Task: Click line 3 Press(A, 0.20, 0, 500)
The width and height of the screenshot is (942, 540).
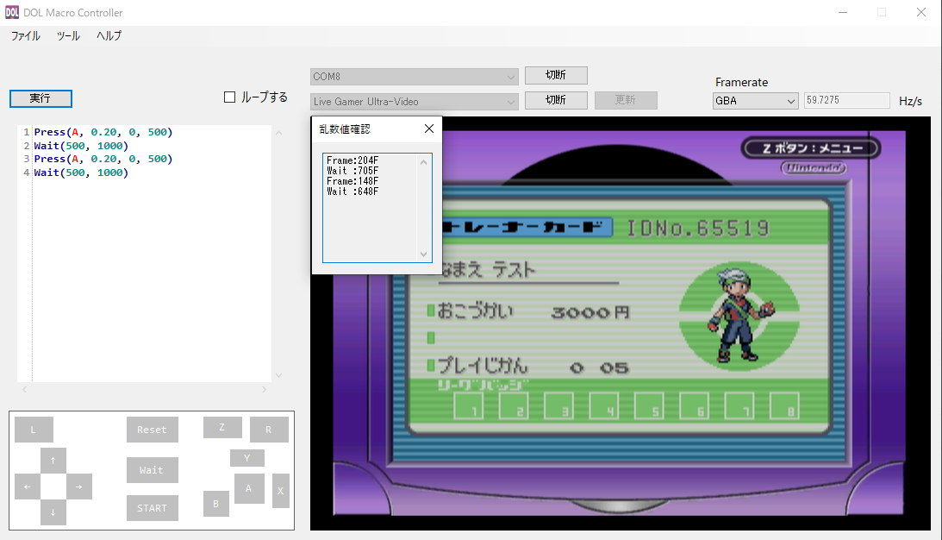Action: pos(103,159)
